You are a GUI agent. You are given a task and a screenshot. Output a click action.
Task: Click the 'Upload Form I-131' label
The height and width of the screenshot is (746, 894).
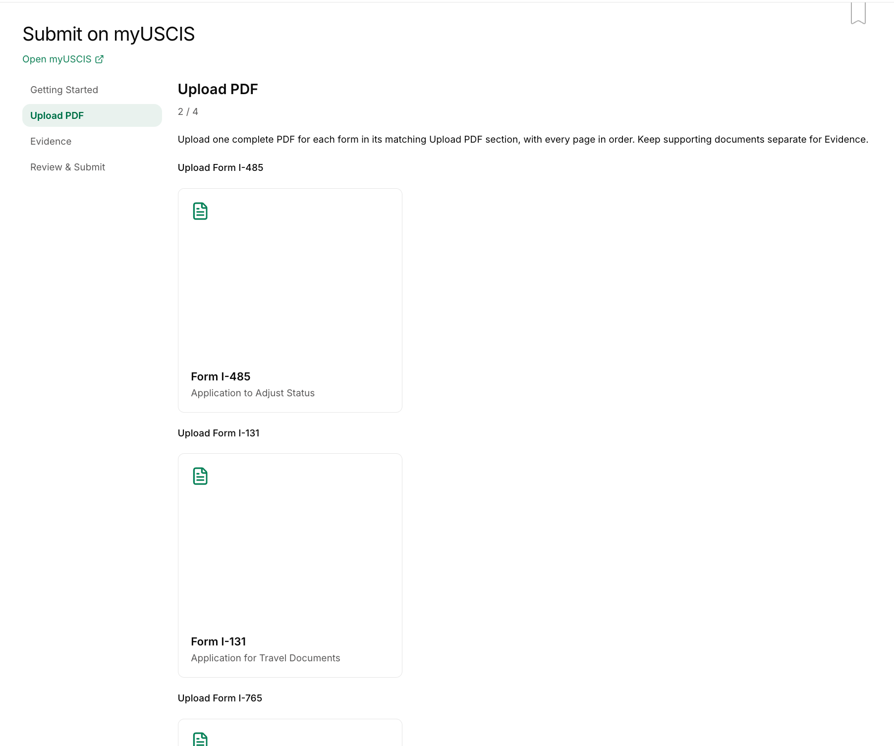[219, 433]
